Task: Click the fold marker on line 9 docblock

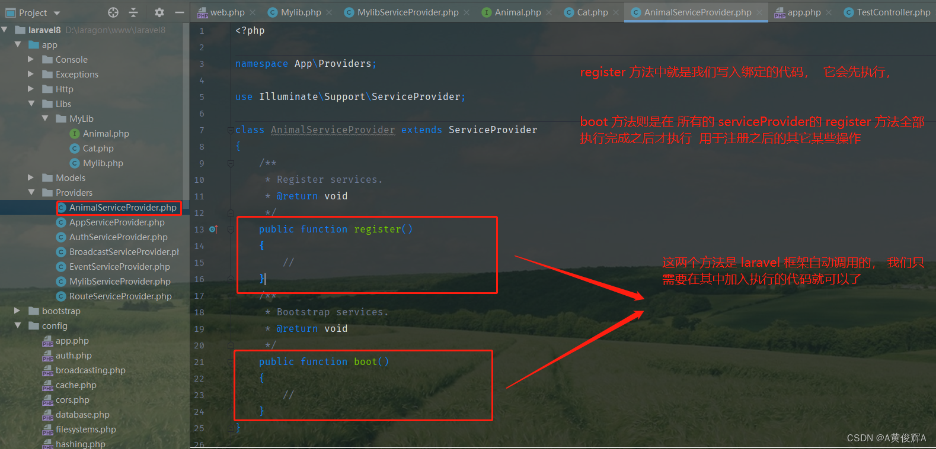Action: click(231, 163)
